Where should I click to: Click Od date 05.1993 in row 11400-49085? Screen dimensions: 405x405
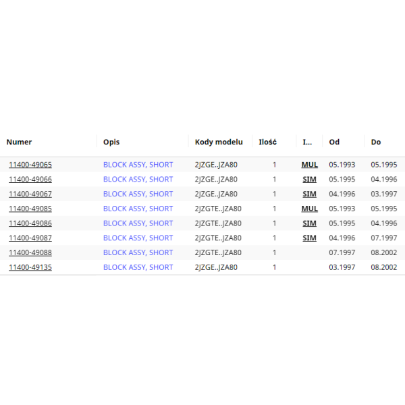342,209
